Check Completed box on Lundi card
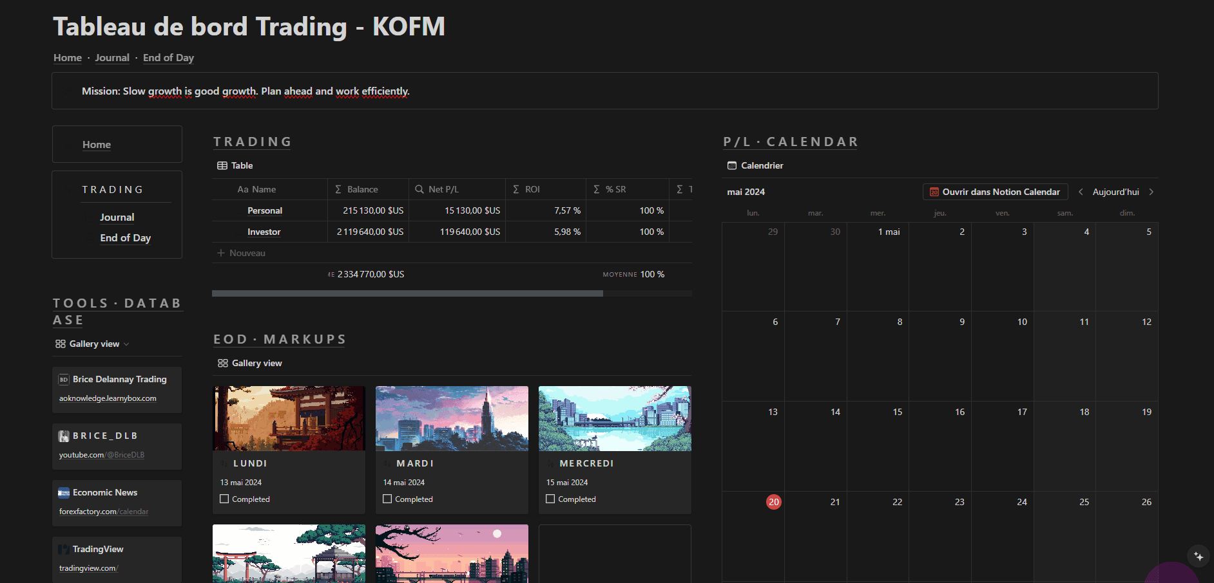 coord(224,499)
